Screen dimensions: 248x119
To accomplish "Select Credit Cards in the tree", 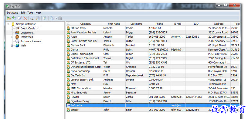I will pyautogui.click(x=28, y=28).
